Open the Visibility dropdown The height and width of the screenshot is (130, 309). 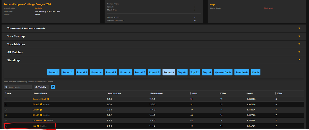point(41,87)
